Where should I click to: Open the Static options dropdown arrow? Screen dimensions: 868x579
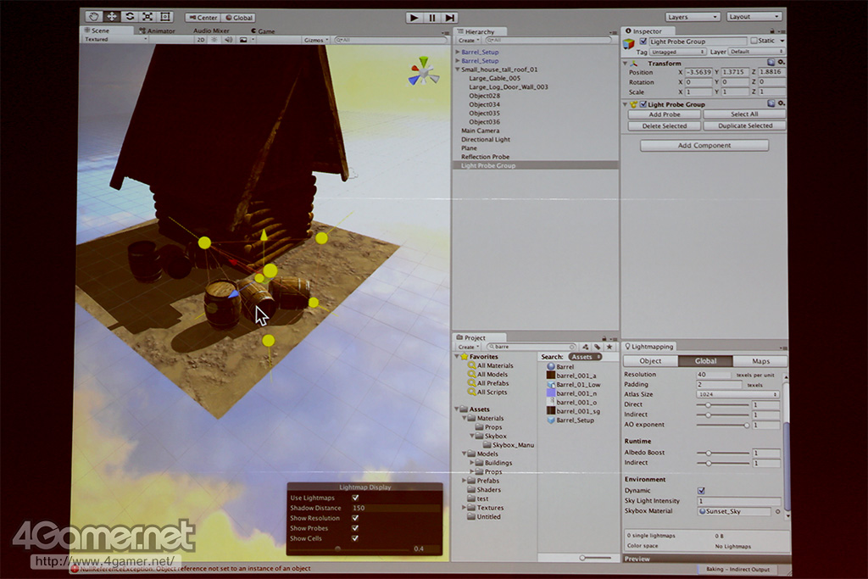tap(782, 41)
